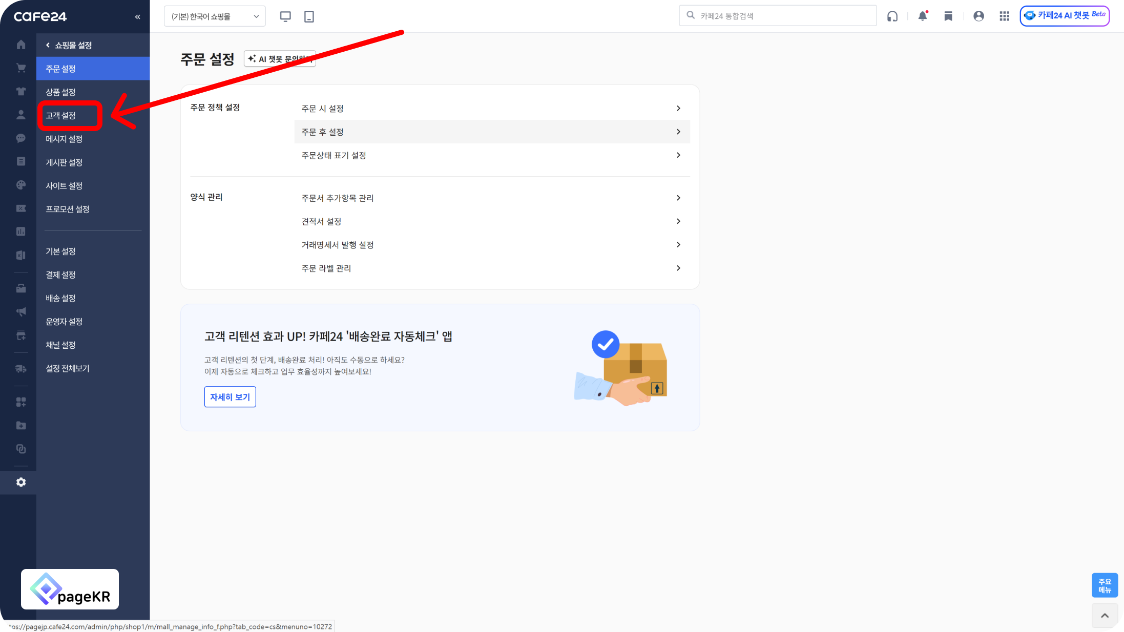Switch to PC desktop preview icon

pyautogui.click(x=285, y=16)
